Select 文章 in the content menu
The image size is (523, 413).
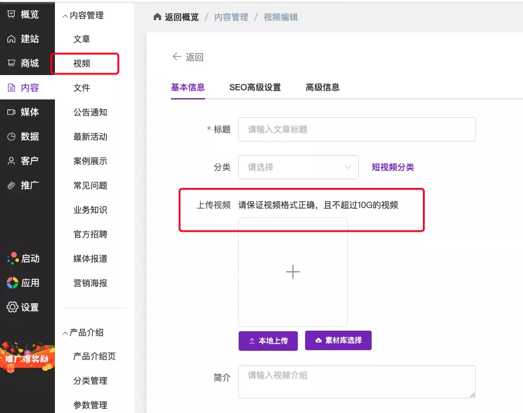82,39
